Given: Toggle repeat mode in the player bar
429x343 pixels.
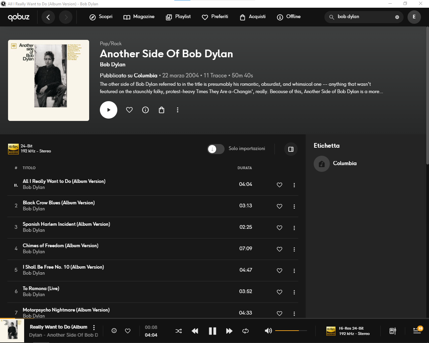Looking at the screenshot, I should point(245,331).
